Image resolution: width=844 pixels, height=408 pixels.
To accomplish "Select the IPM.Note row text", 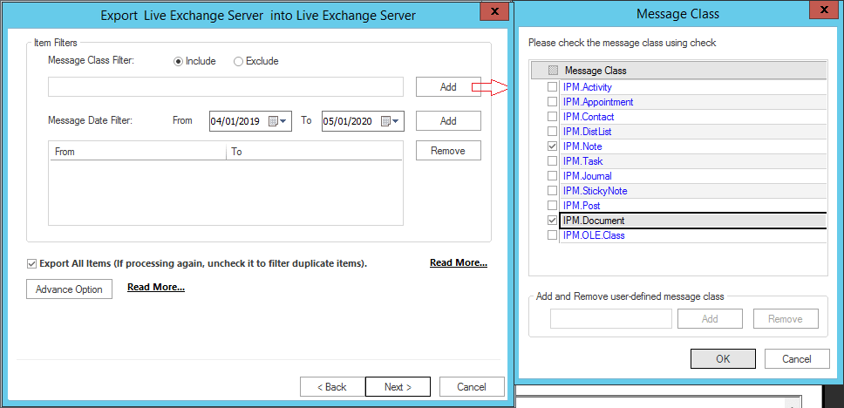I will 582,146.
